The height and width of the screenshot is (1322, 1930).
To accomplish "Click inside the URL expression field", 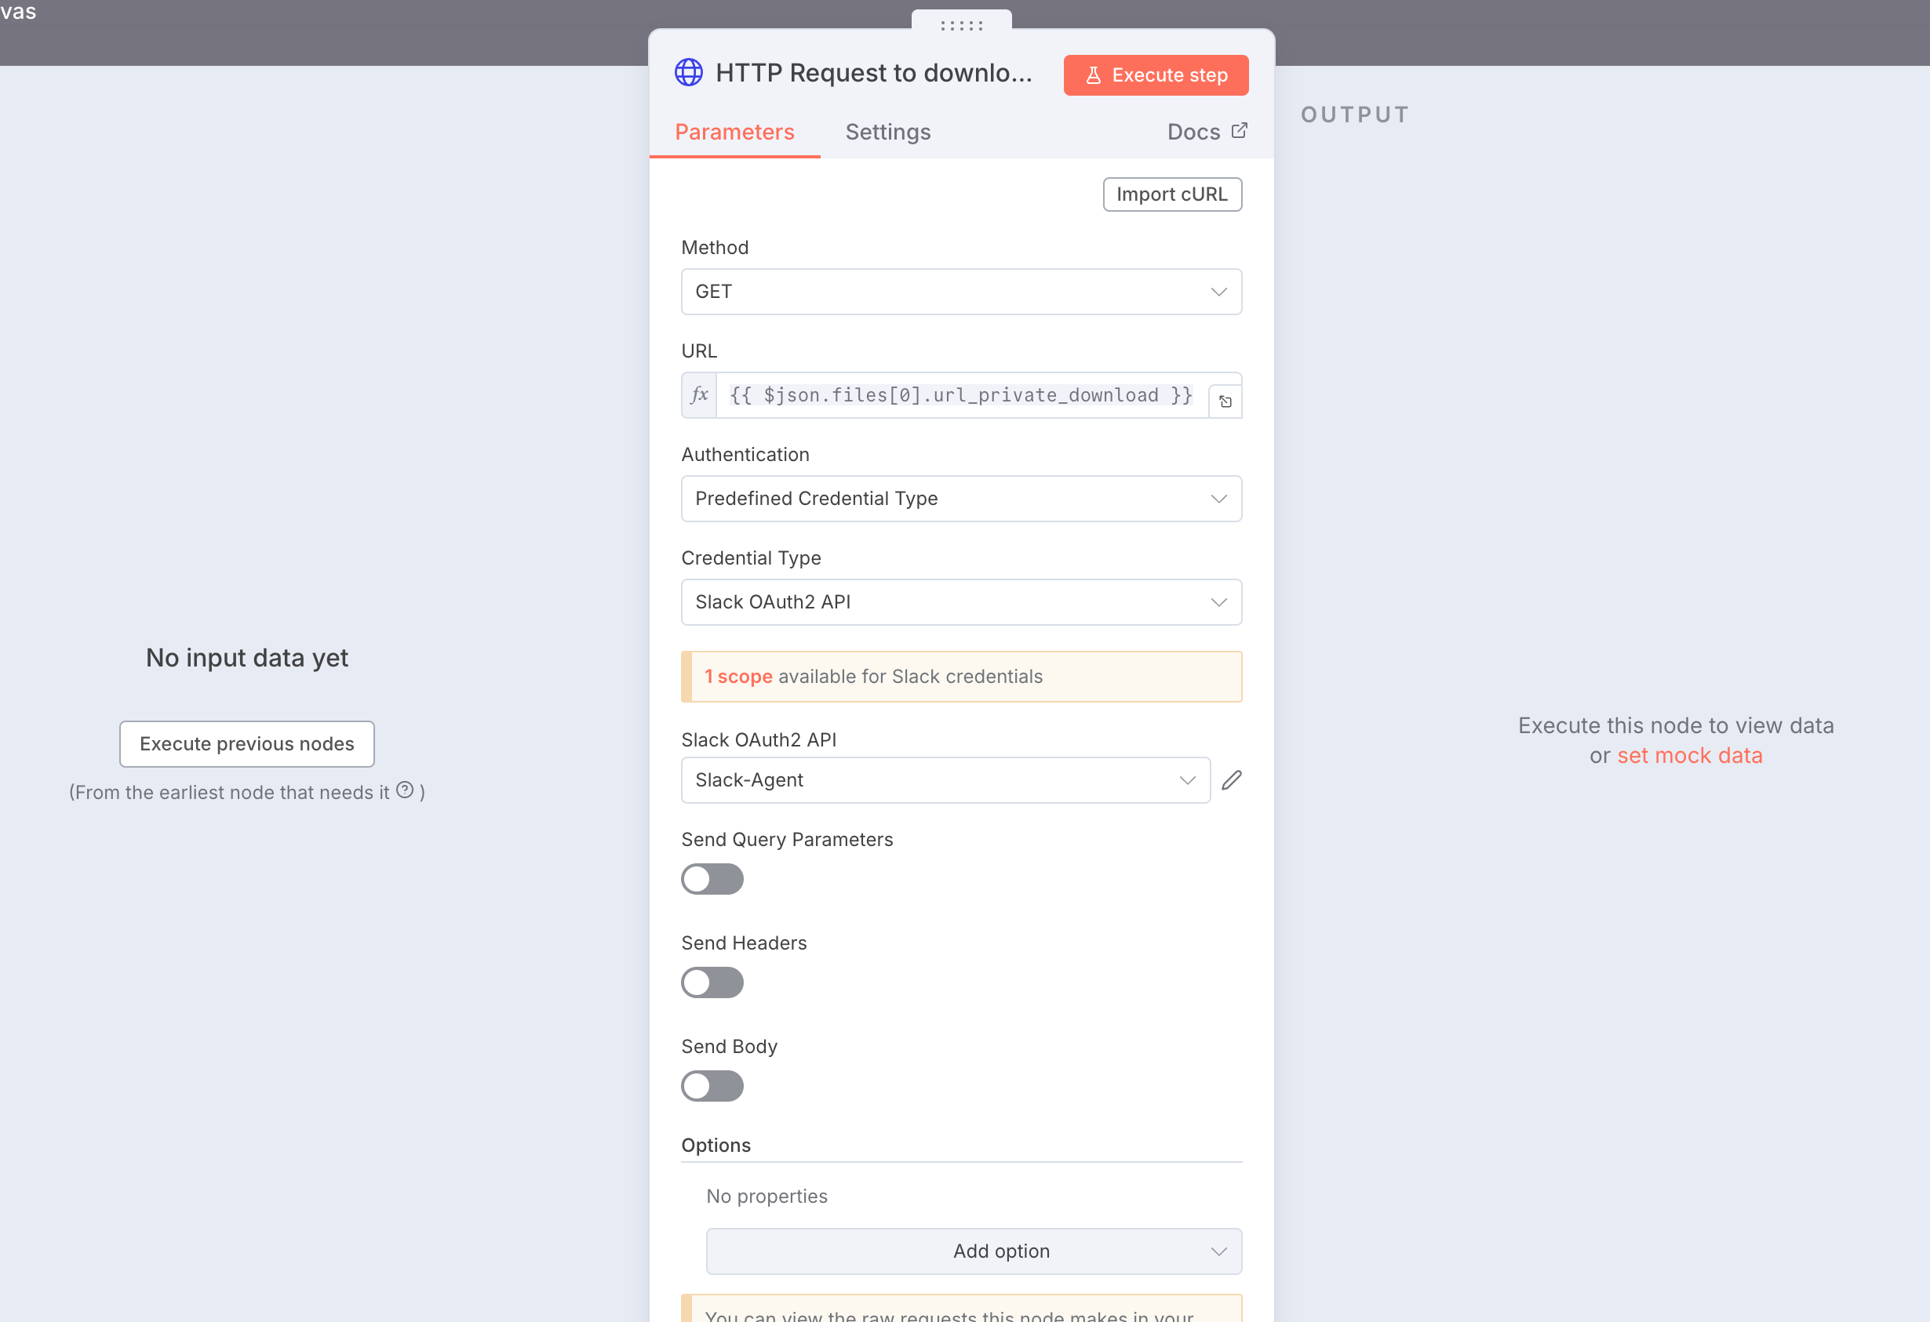I will (961, 395).
